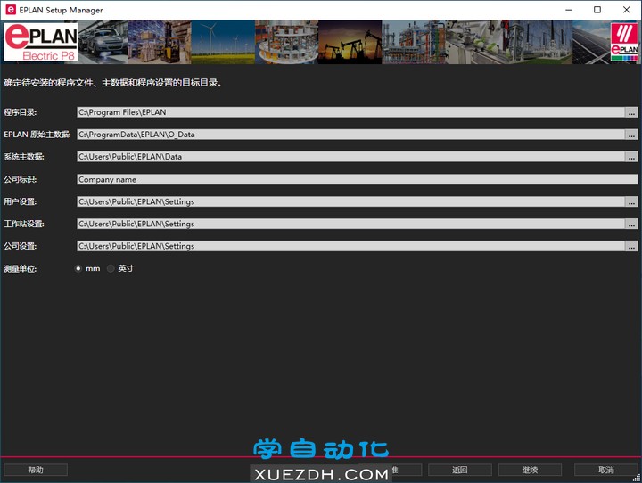
Task: Go back with the 返回 button
Action: point(460,470)
